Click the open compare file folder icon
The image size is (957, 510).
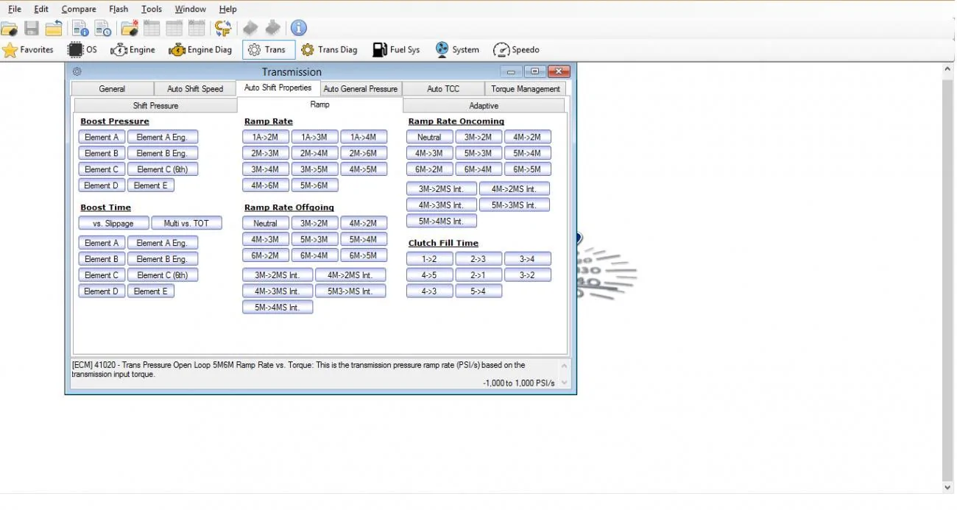coord(130,29)
